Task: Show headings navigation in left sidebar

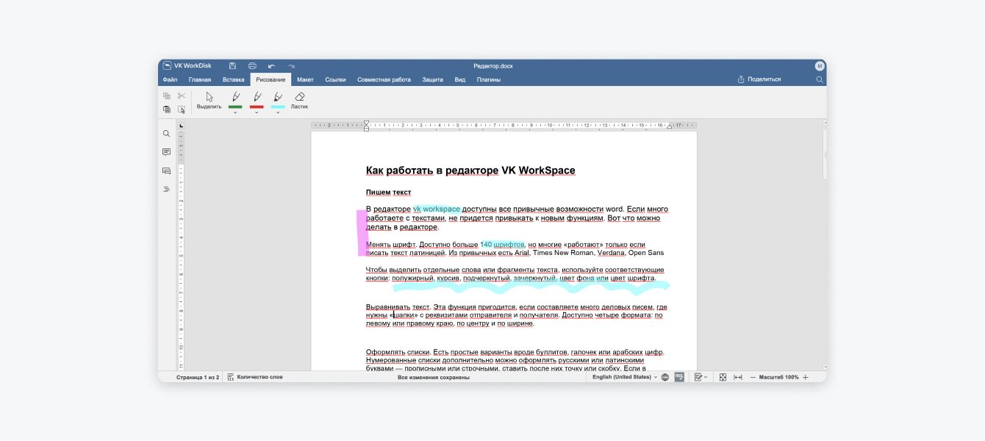Action: click(x=166, y=189)
